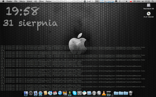
Task: Open the Widok menu
Action: pyautogui.click(x=29, y=1)
